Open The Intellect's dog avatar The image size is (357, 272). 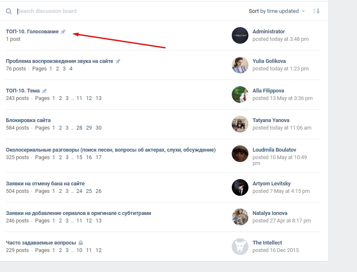(240, 247)
